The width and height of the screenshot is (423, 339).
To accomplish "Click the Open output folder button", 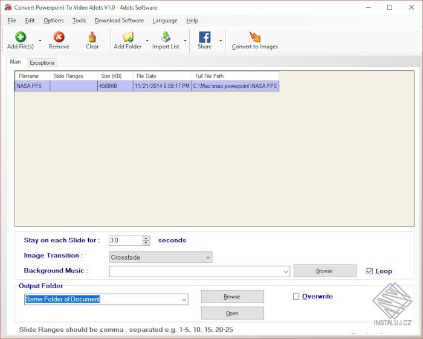I will 232,313.
